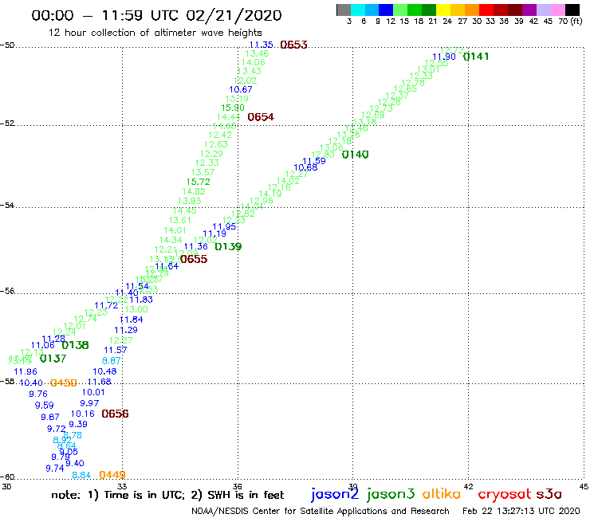
Task: Click the '15.90' wave height value
Action: (233, 108)
